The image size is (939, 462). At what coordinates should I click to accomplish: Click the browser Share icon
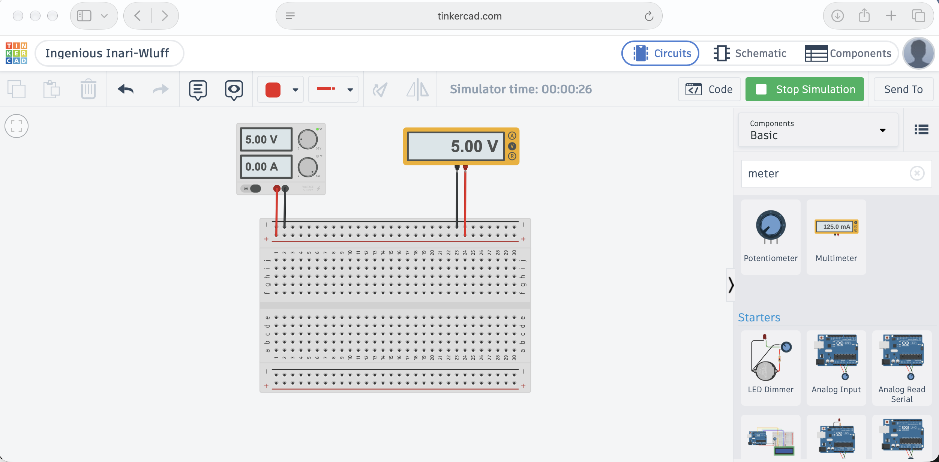click(x=864, y=16)
